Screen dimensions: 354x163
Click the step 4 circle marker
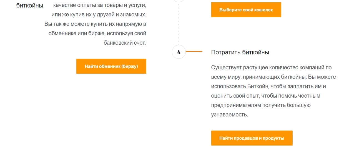[x=179, y=52]
